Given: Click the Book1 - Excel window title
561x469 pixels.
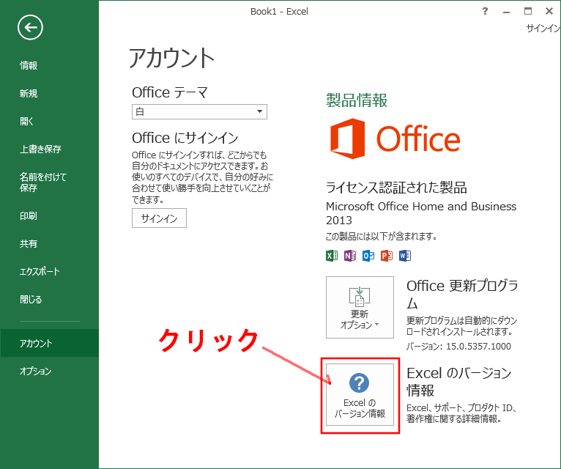Looking at the screenshot, I should click(279, 12).
